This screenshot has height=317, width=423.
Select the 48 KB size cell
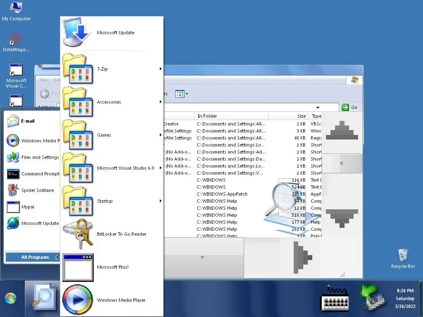[x=300, y=138]
